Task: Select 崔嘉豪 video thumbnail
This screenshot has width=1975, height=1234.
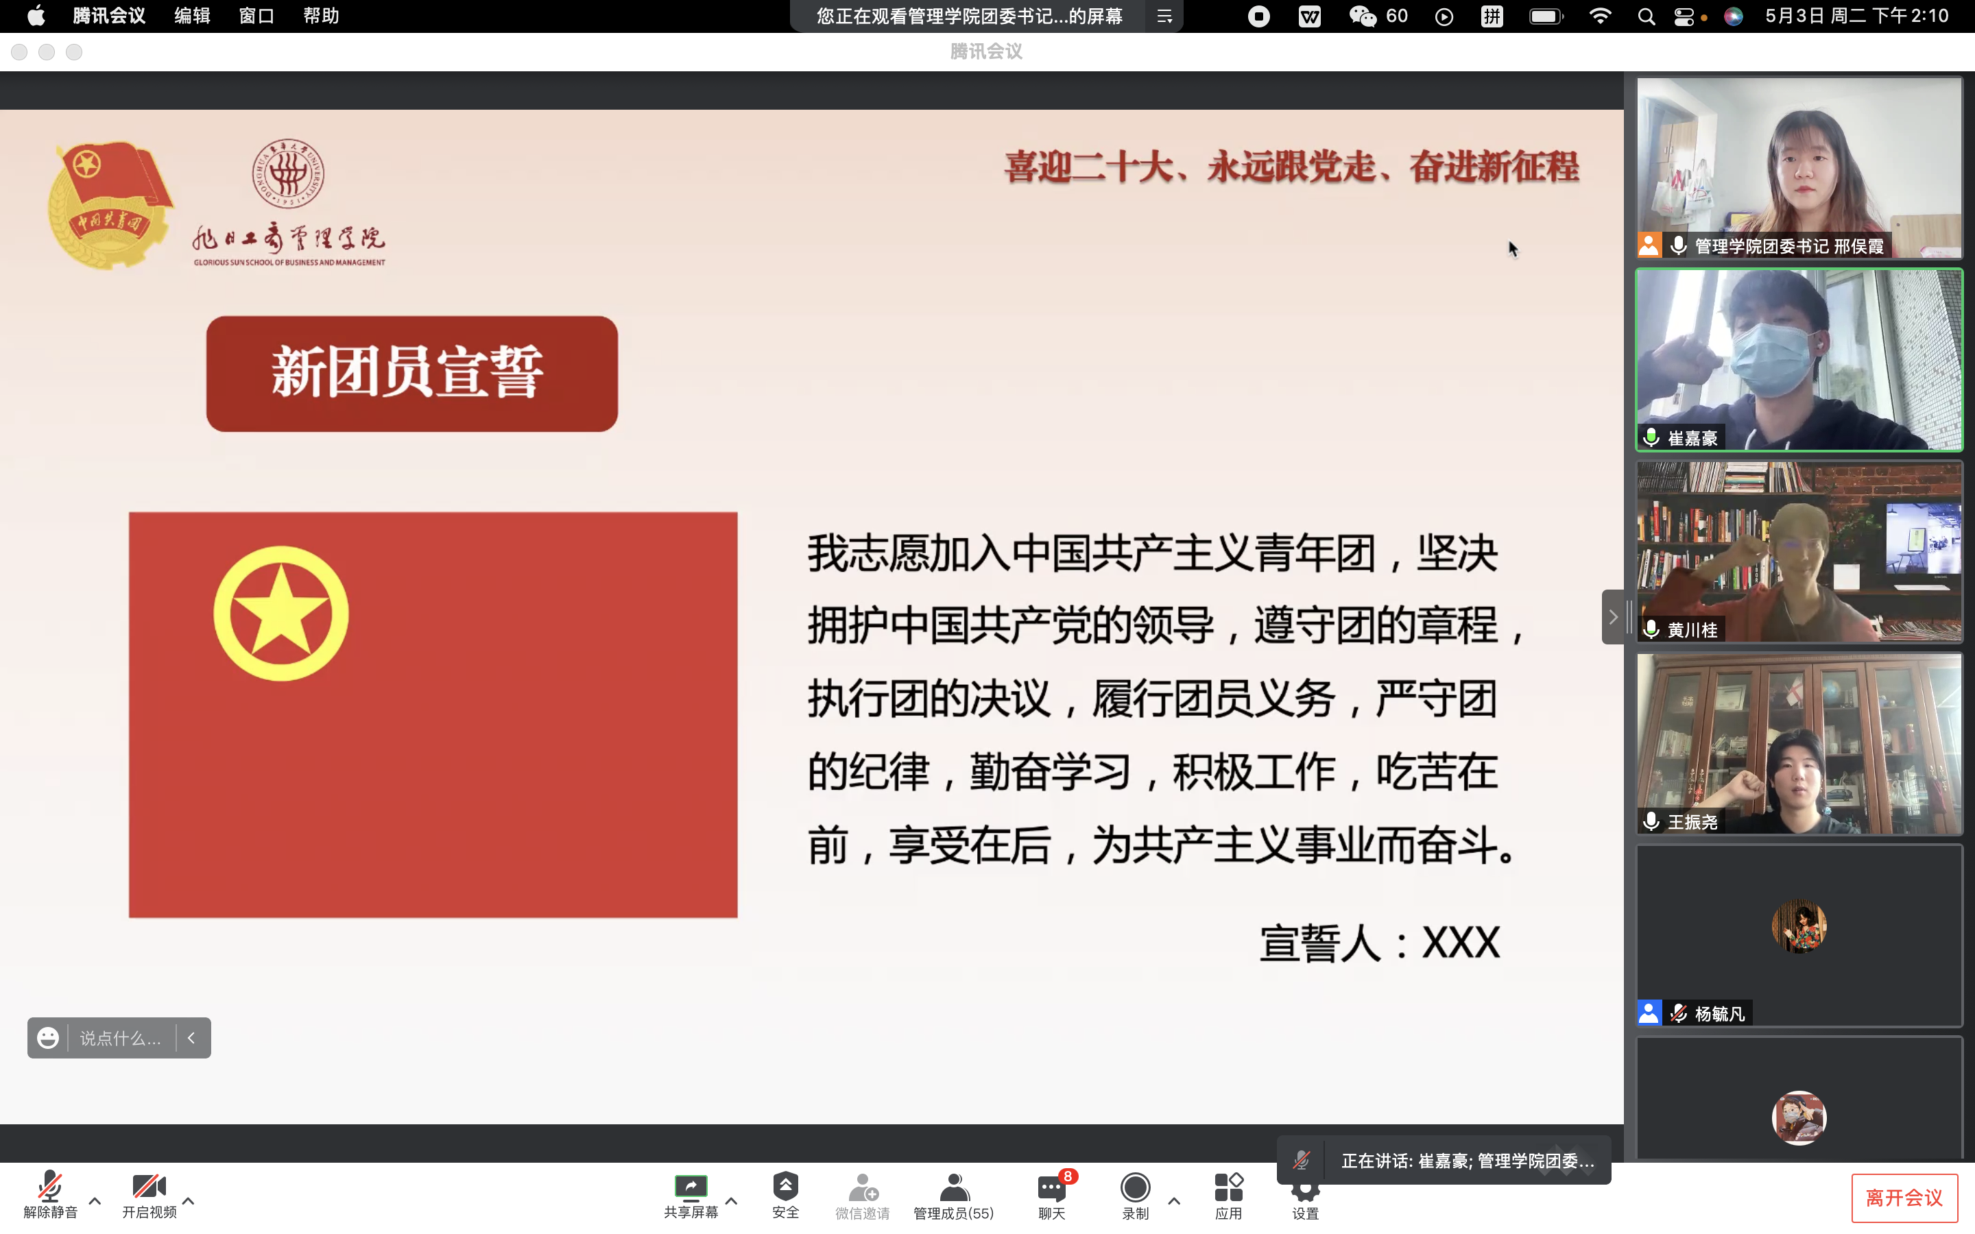Action: tap(1799, 360)
